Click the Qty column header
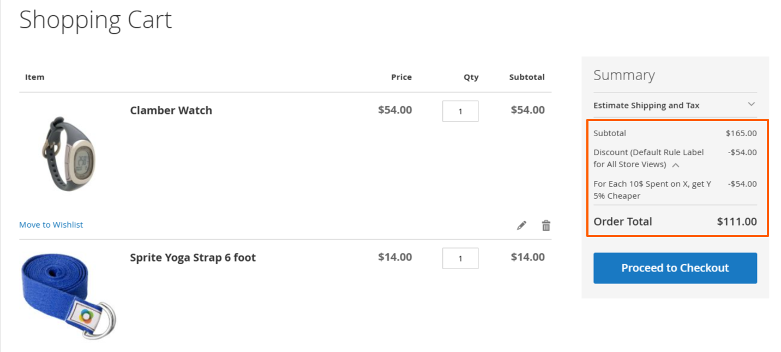This screenshot has height=352, width=781. [x=471, y=77]
